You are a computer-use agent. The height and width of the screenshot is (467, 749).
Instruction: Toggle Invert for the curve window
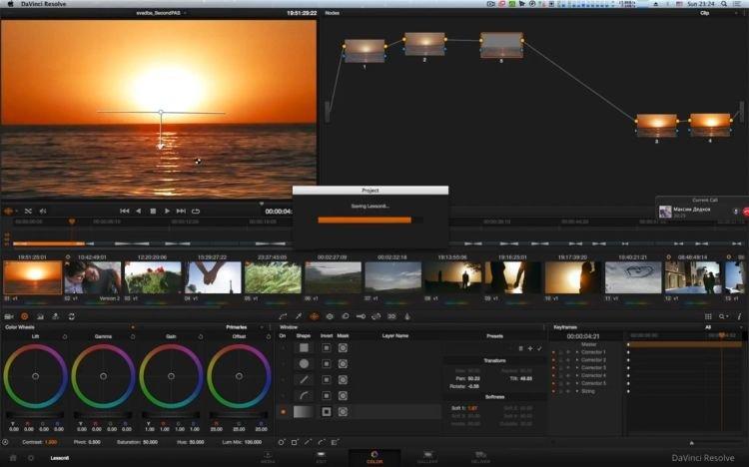click(x=327, y=396)
